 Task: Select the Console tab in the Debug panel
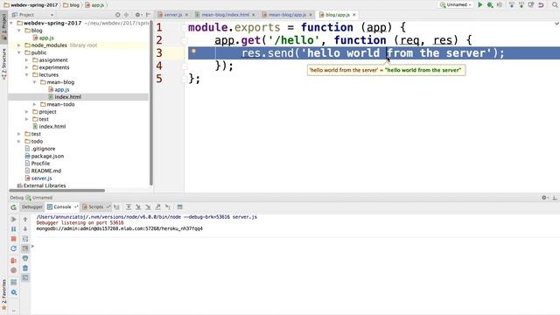62,206
